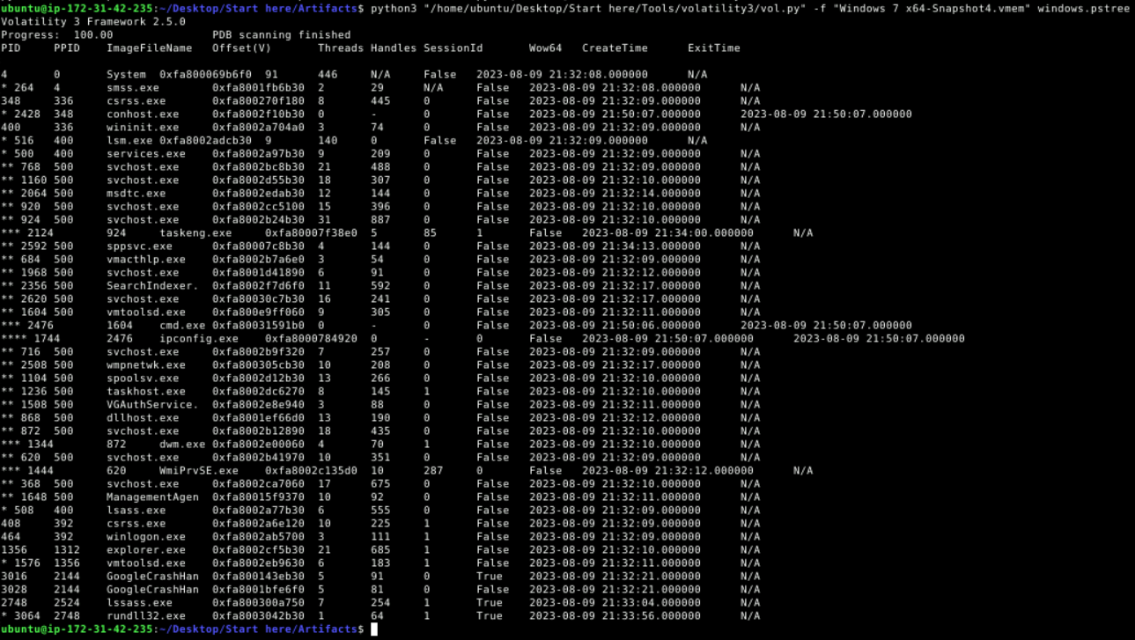Click PID 2748 of the lssass.exe row

click(14, 602)
